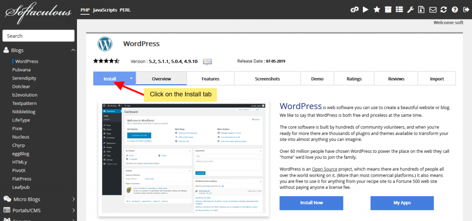472x221 pixels.
Task: Select Dotclear in the Blogs list
Action: [22, 86]
